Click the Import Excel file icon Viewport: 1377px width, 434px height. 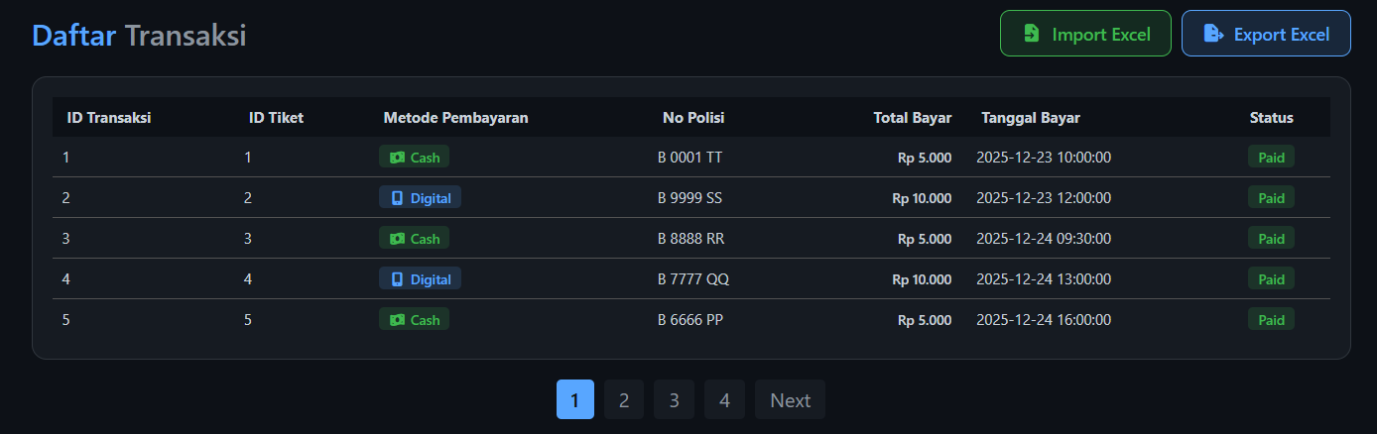click(x=1032, y=34)
